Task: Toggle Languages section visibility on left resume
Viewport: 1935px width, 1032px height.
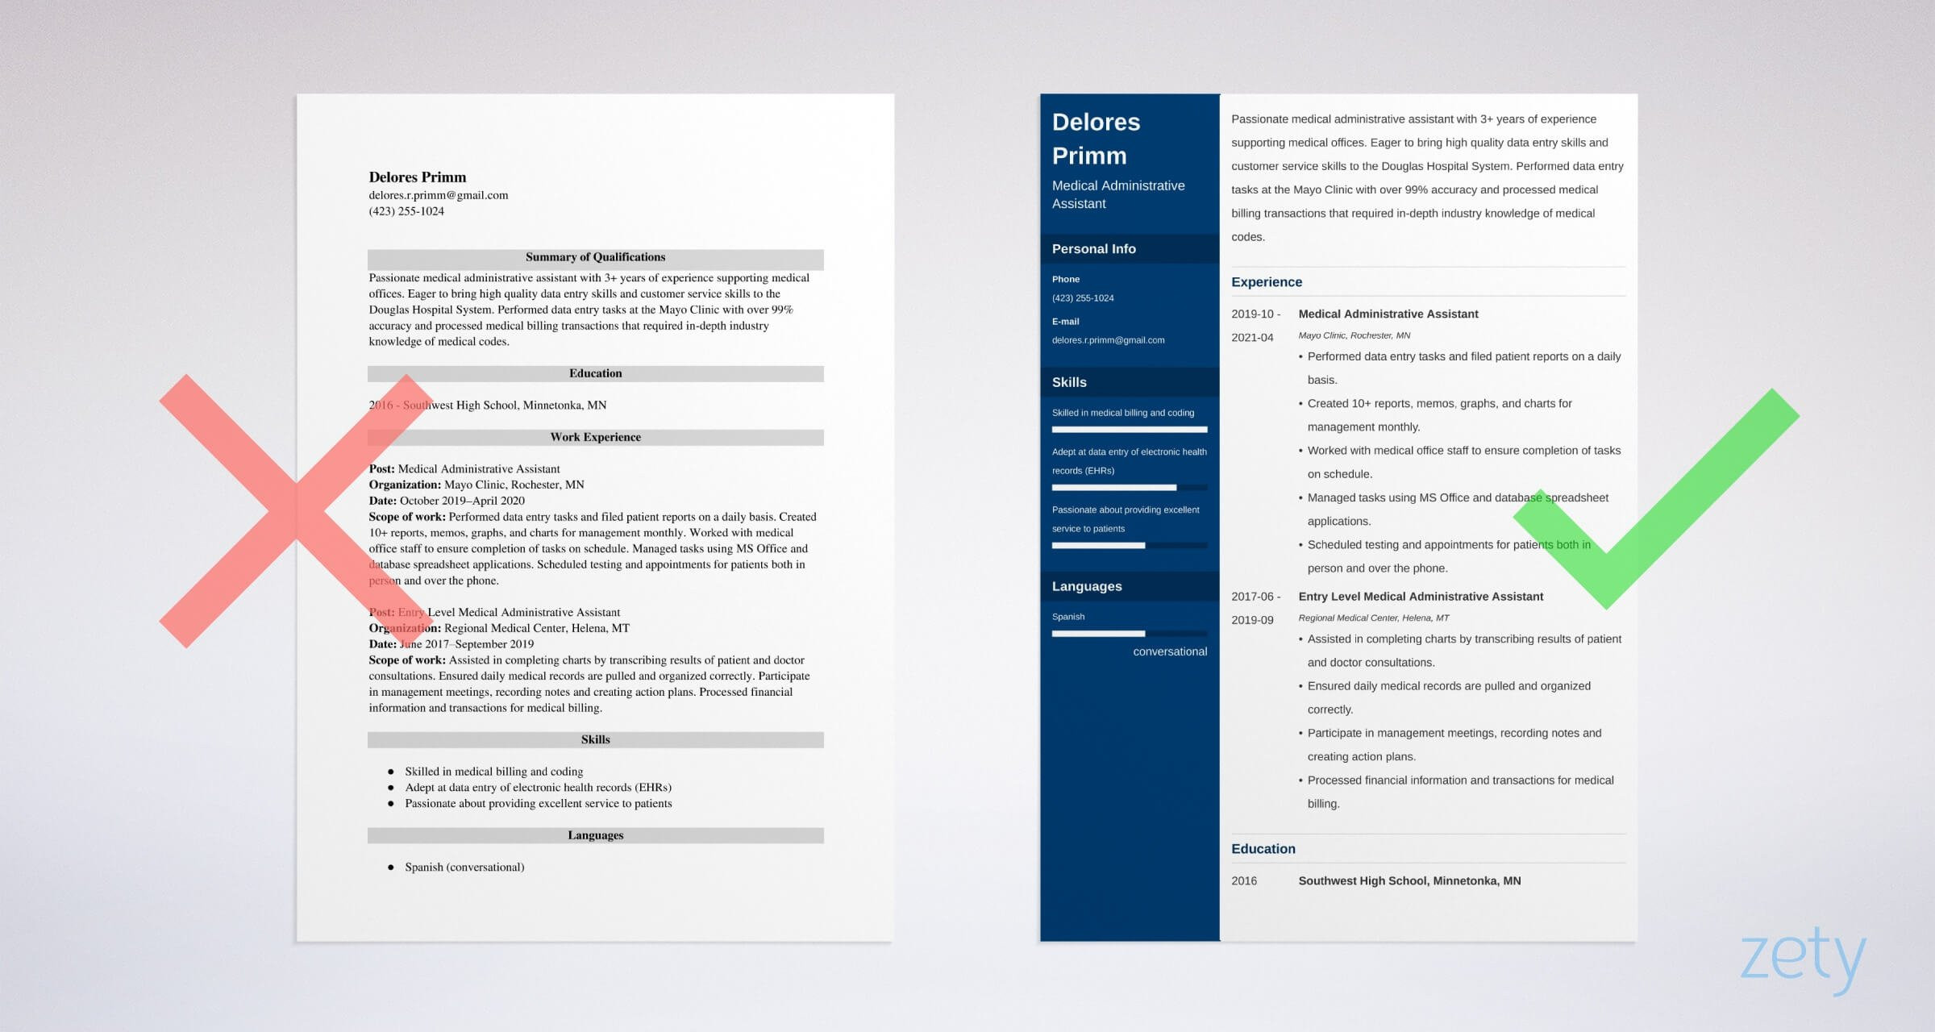Action: tap(594, 844)
